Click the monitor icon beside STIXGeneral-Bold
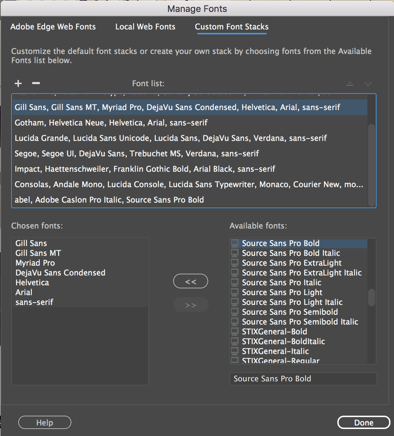Viewport: 394px width, 436px height. tap(235, 331)
